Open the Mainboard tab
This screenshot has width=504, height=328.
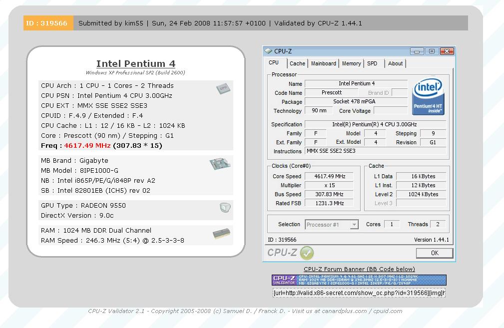pos(323,63)
